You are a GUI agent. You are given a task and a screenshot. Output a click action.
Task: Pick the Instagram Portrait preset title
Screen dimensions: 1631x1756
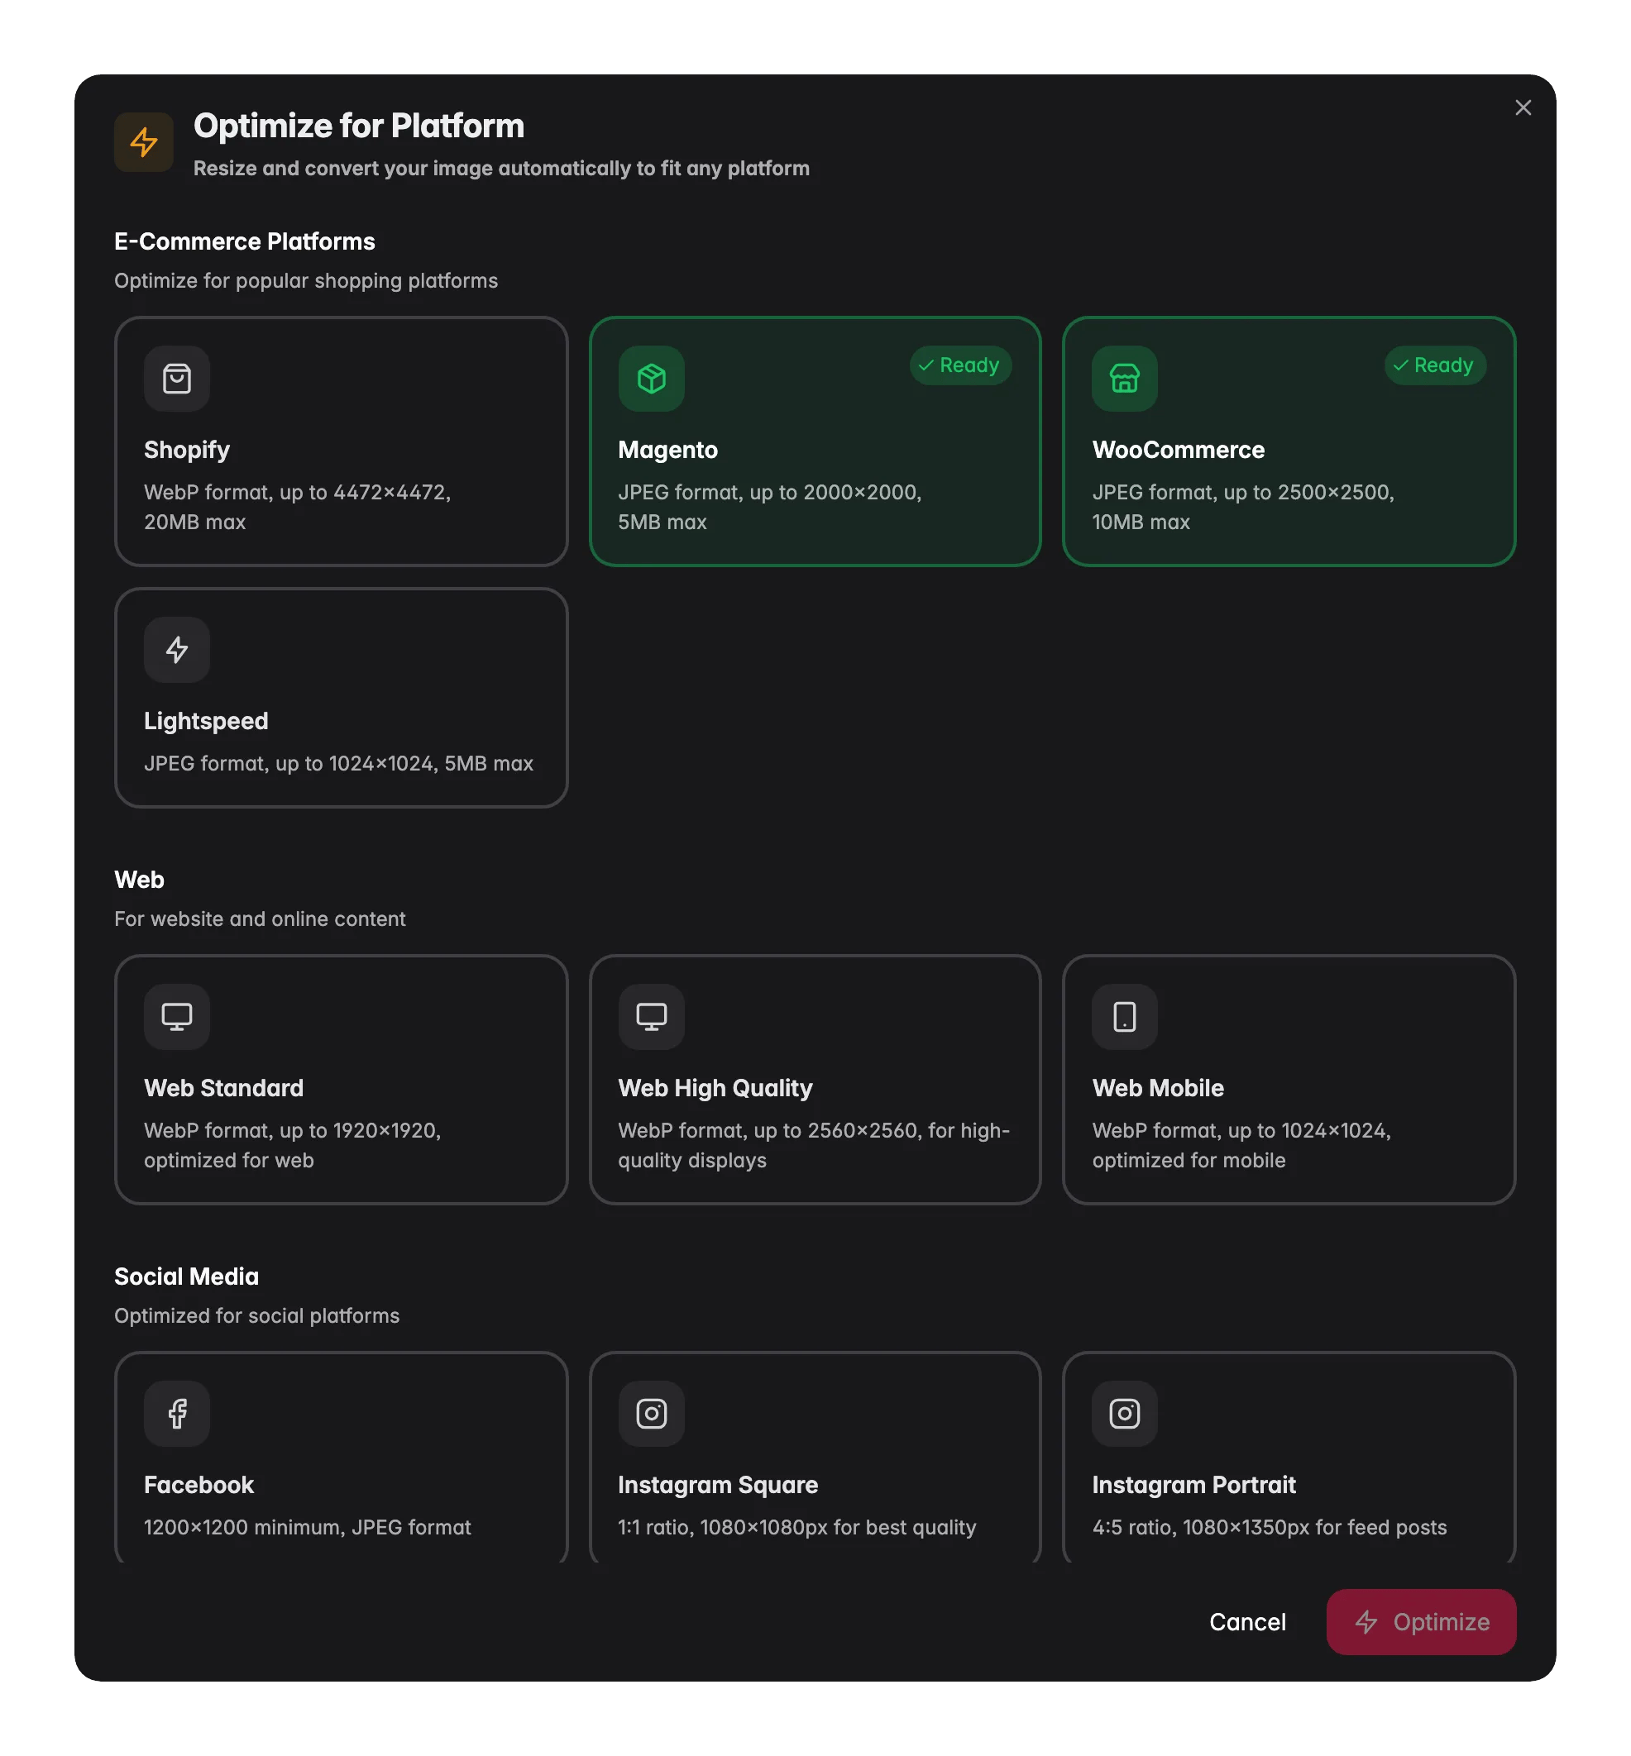[x=1194, y=1485]
